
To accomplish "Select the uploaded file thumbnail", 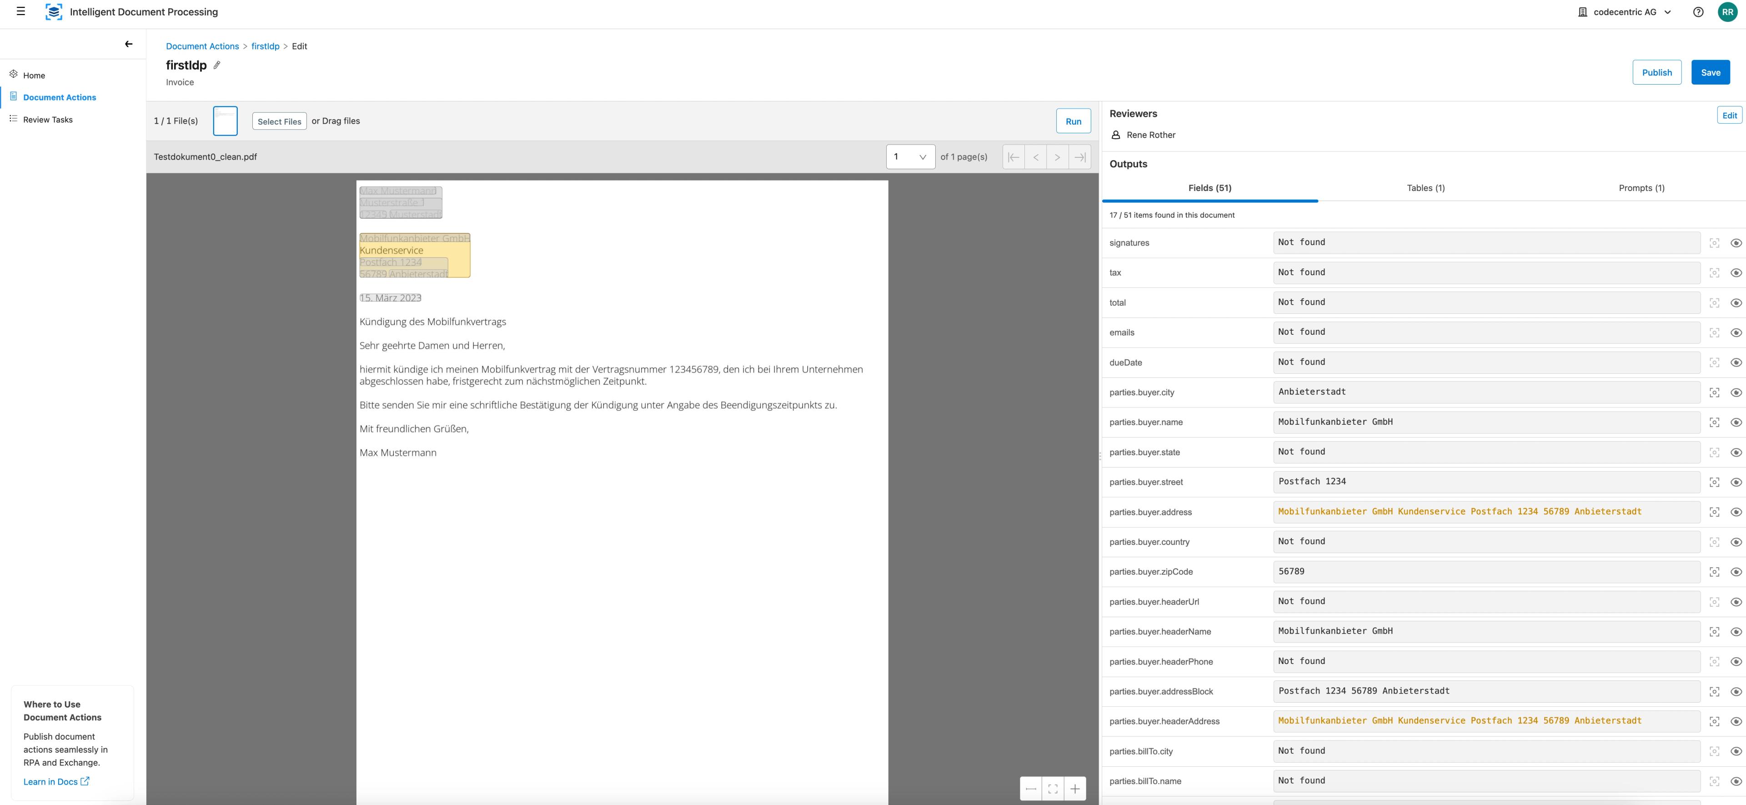I will (225, 121).
